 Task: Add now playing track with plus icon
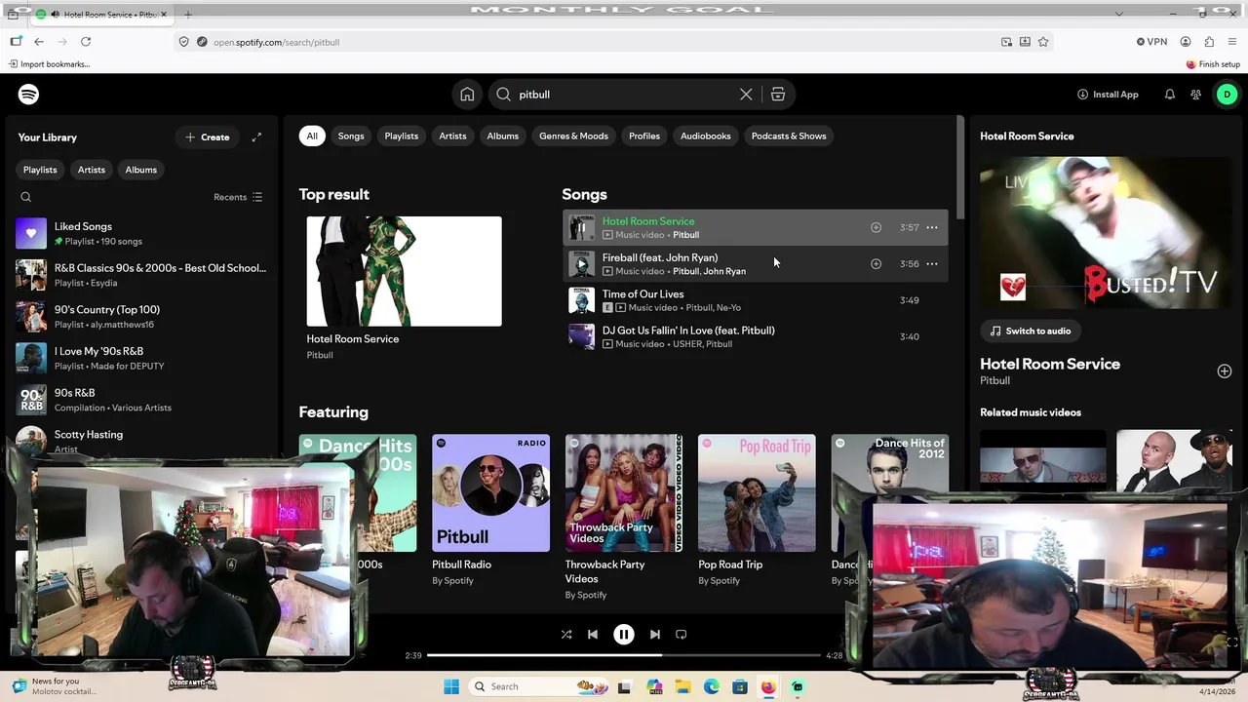(x=1225, y=371)
